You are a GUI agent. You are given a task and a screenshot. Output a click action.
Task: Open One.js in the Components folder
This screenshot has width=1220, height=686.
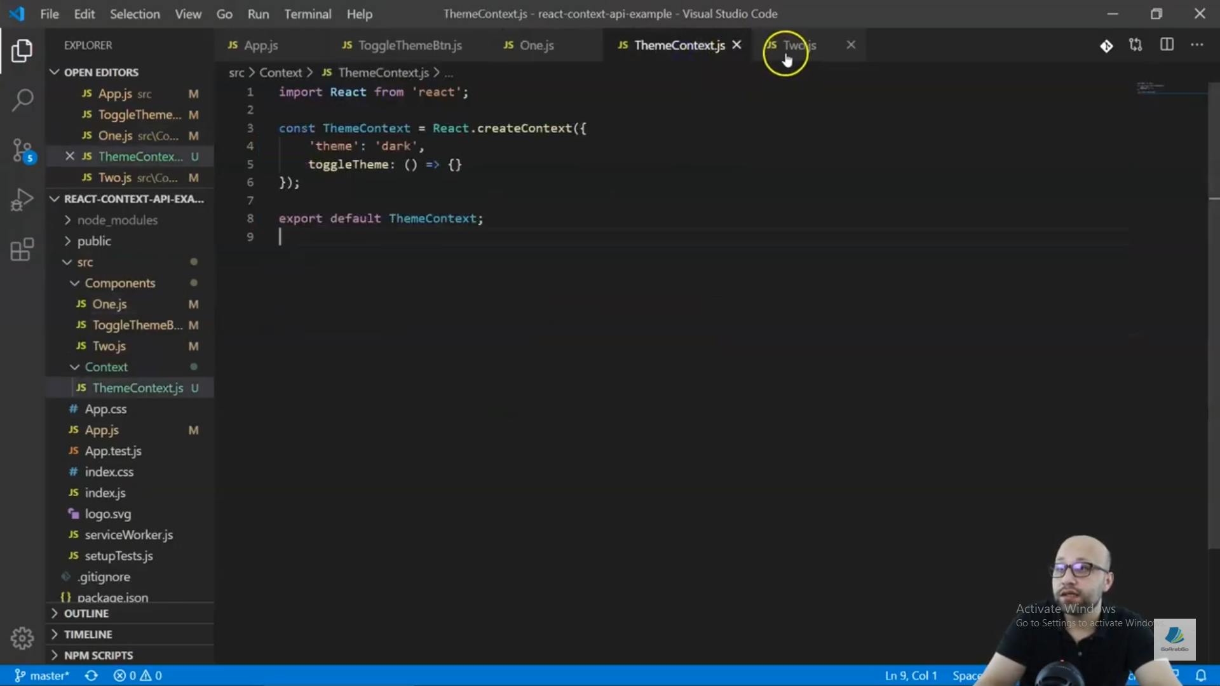pos(109,304)
